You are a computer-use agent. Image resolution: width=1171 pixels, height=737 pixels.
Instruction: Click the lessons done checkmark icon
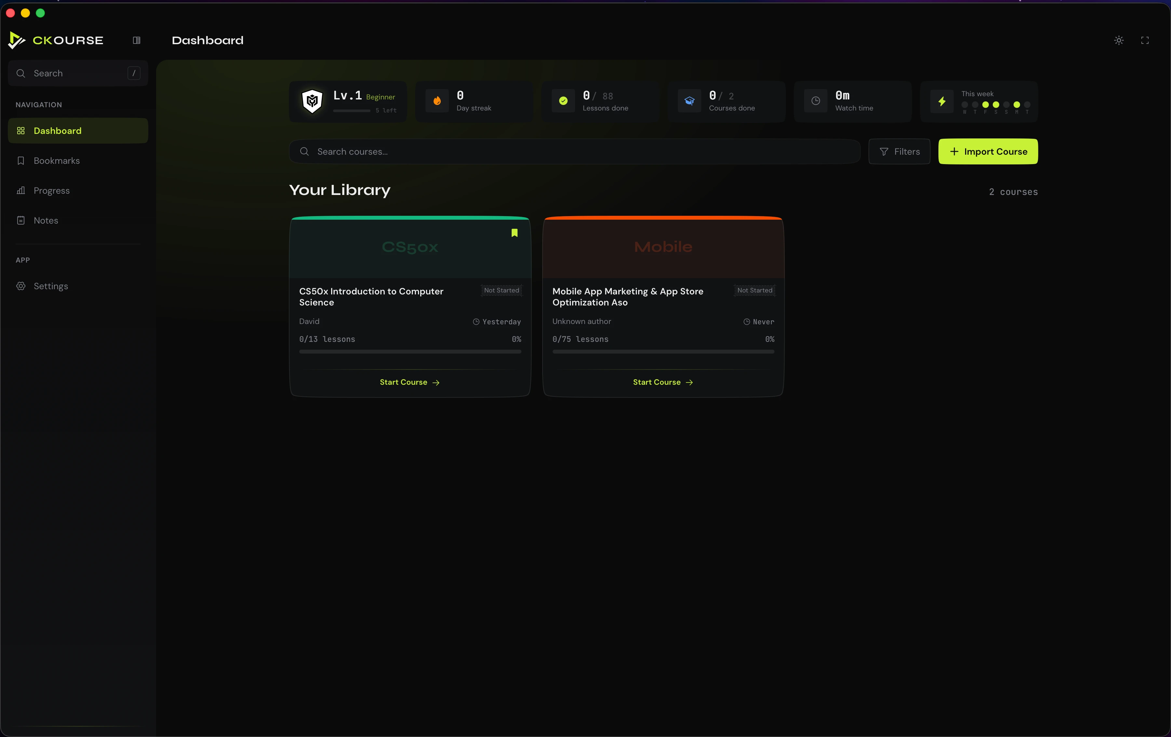[x=563, y=101]
